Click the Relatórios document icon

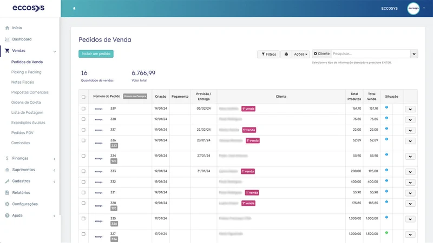7,193
